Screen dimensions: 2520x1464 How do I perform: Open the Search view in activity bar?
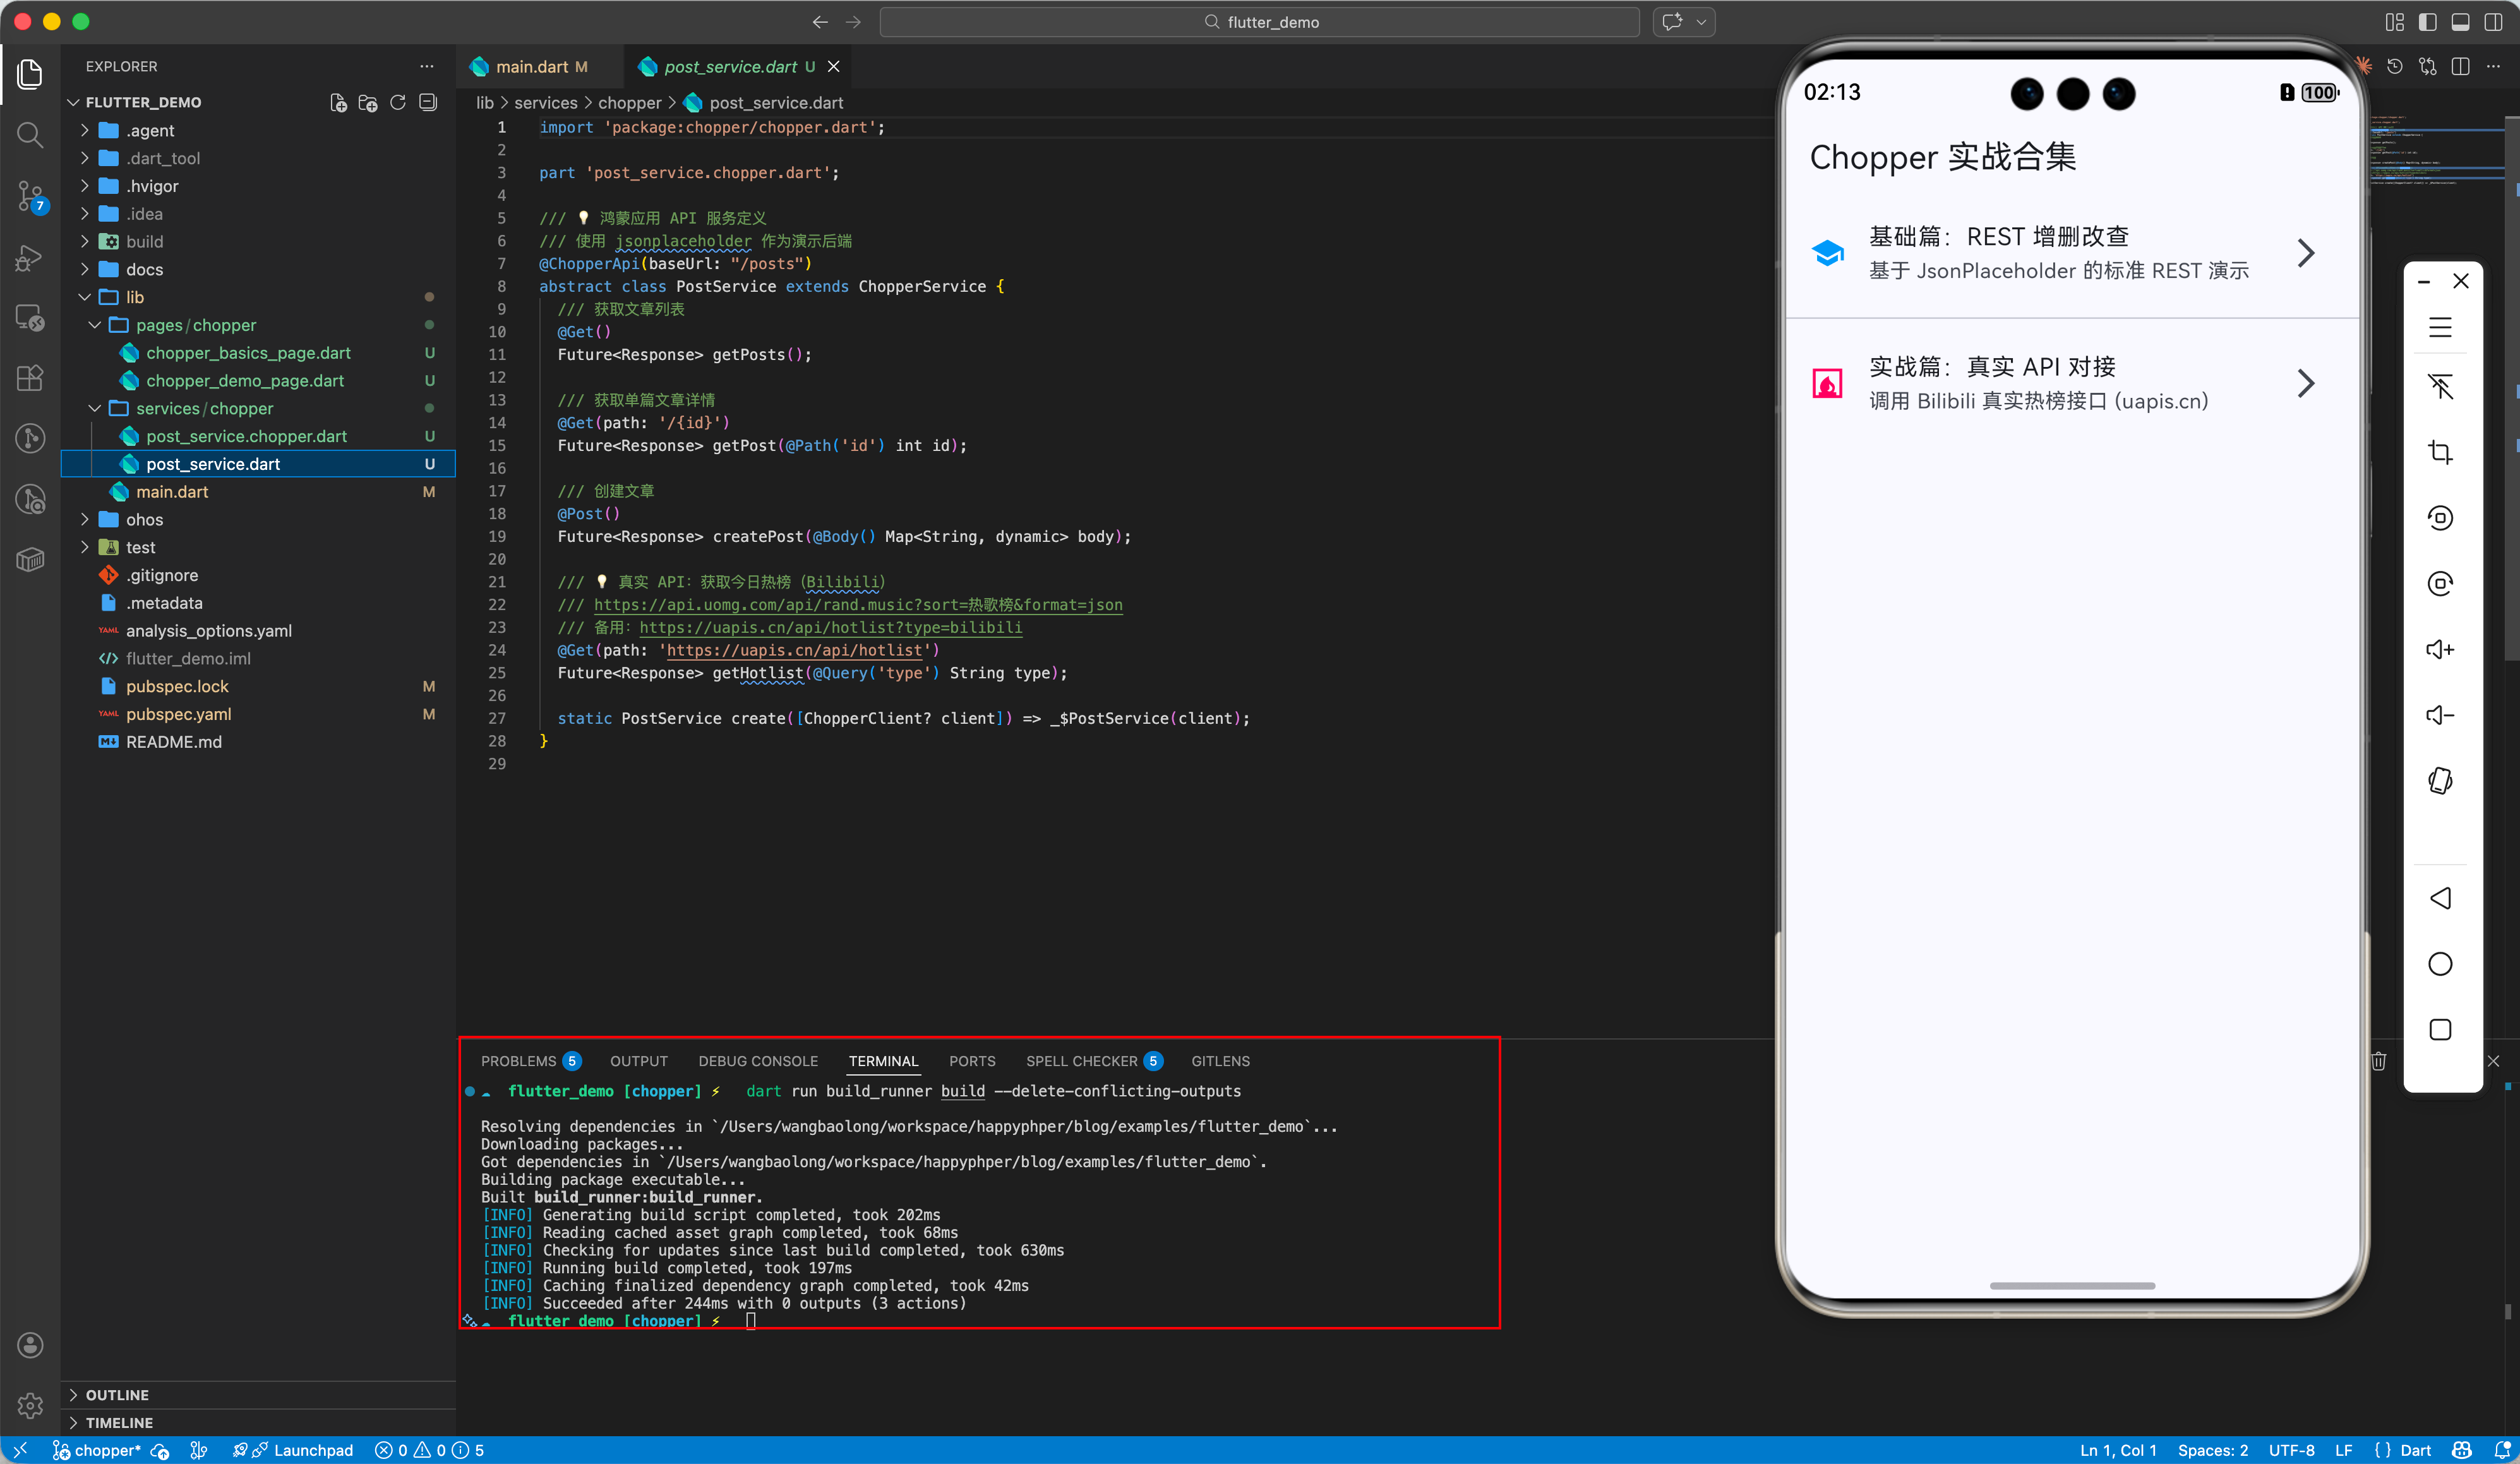[x=30, y=135]
